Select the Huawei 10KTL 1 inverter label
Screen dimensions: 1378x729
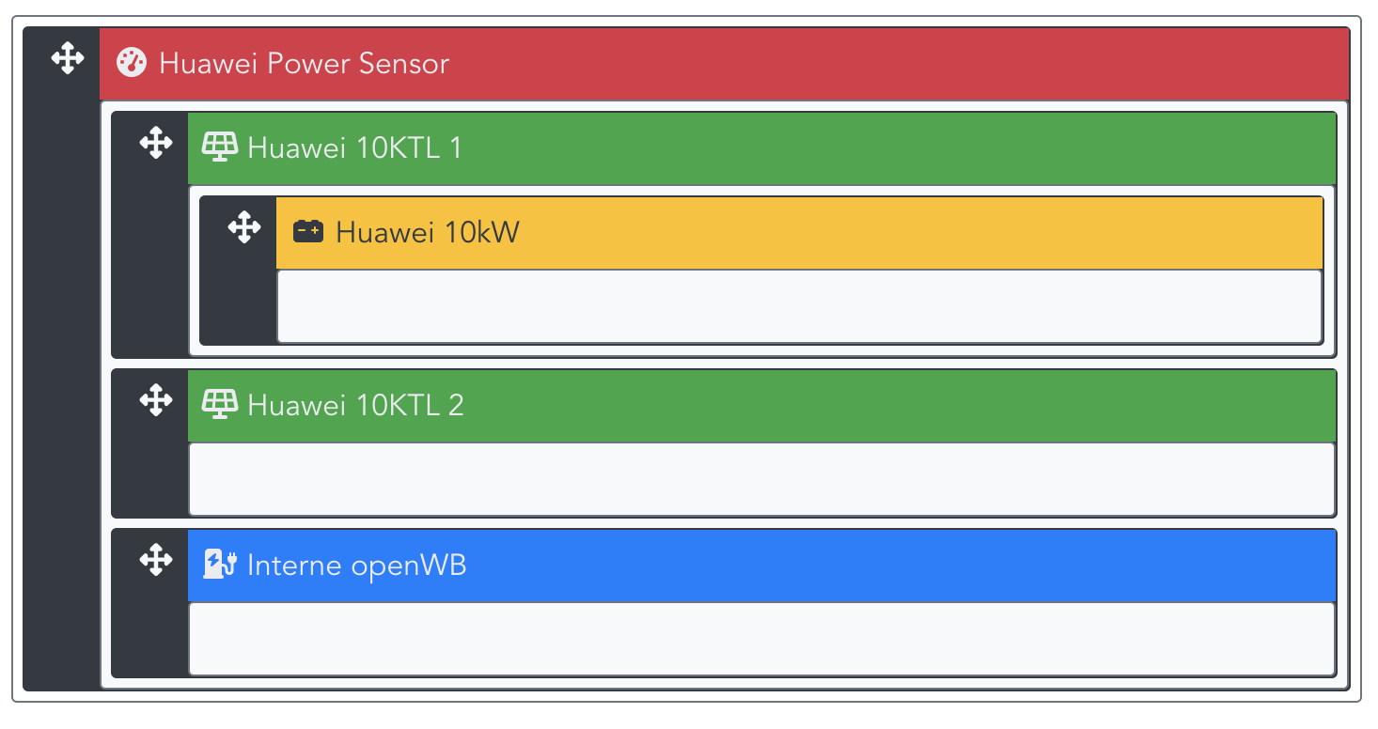pos(354,148)
